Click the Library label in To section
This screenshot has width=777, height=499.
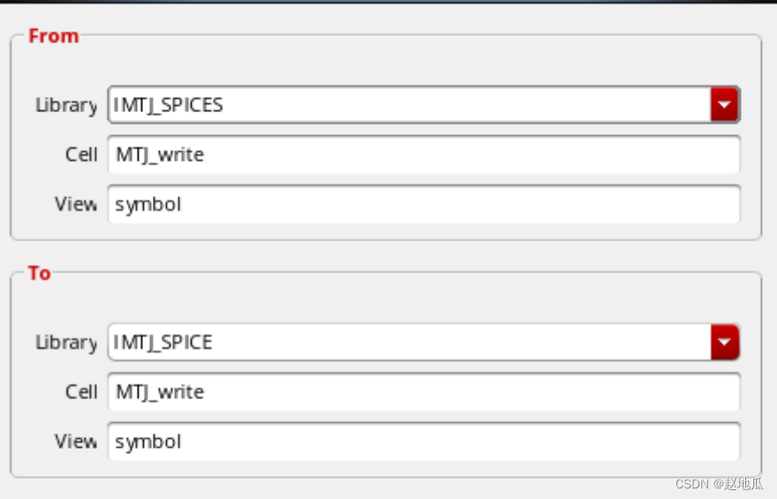pos(65,342)
